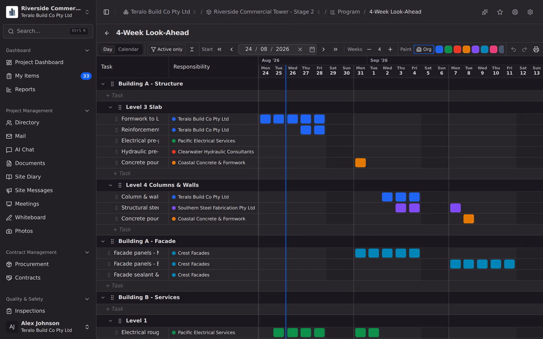Image resolution: width=543 pixels, height=339 pixels.
Task: Open Photos from sidebar
Action: click(x=48, y=231)
